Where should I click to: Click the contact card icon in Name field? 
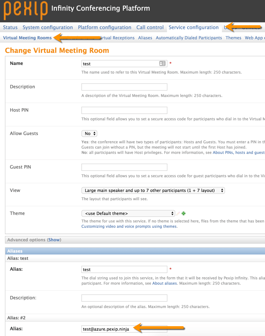(x=162, y=63)
